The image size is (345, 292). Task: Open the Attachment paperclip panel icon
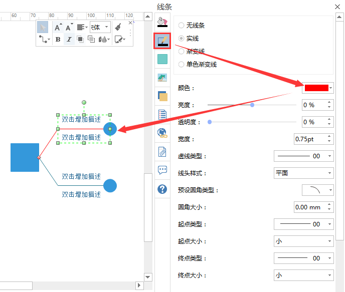tap(162, 152)
